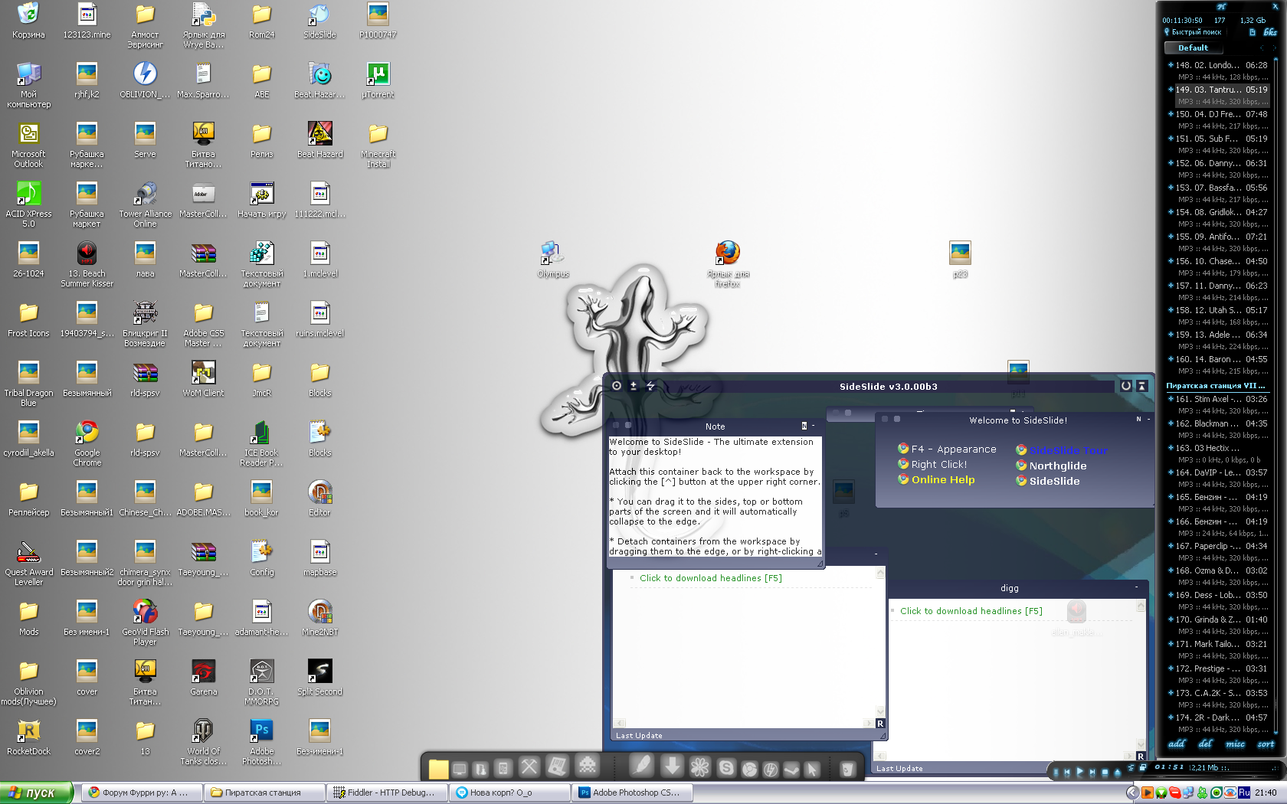The image size is (1287, 804).
Task: Click the crossed pickaxes dock icon
Action: pyautogui.click(x=529, y=767)
